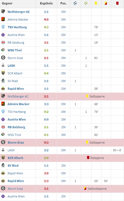
Task: Open the 2:0 result against SCR Altach
Action: (46, 158)
